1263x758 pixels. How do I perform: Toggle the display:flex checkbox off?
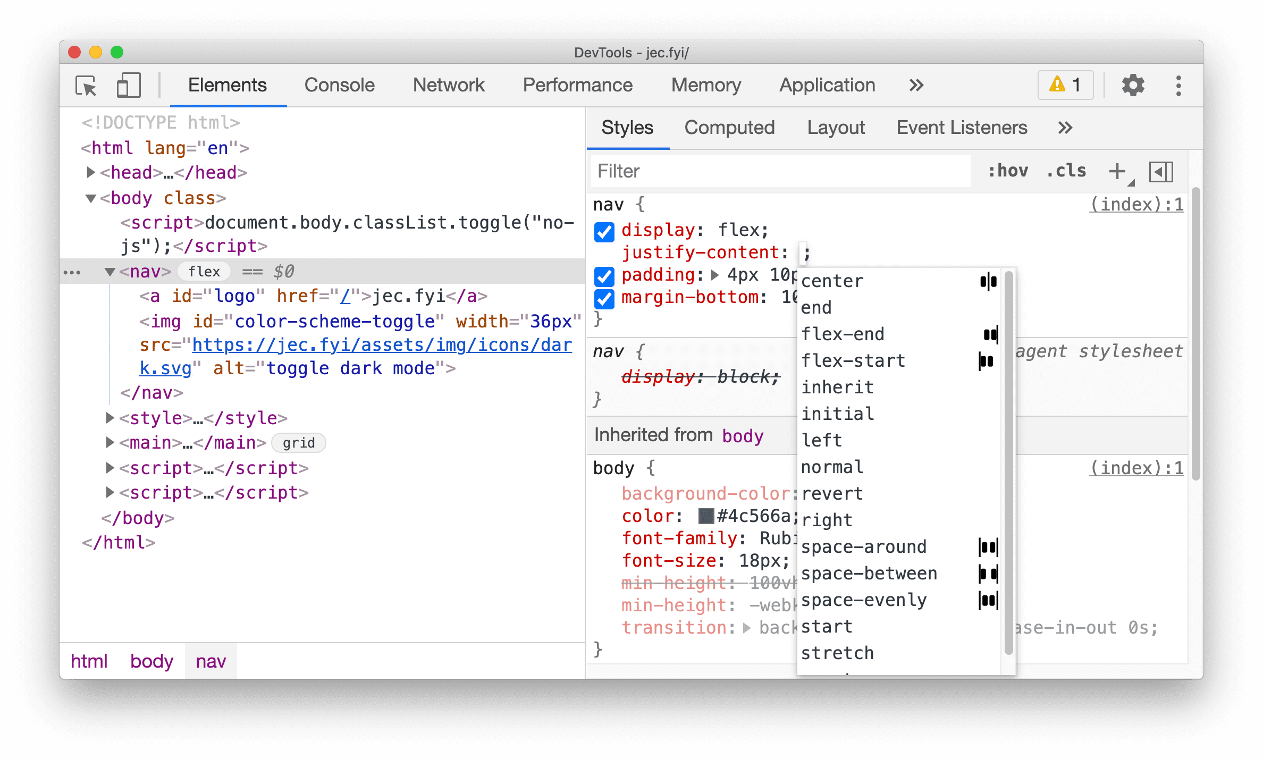pos(605,229)
